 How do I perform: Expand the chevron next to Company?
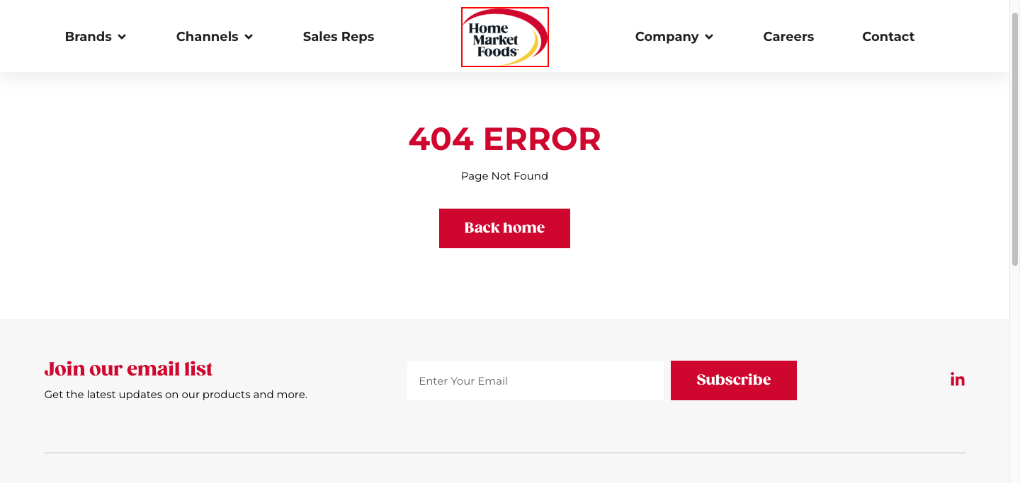[709, 37]
